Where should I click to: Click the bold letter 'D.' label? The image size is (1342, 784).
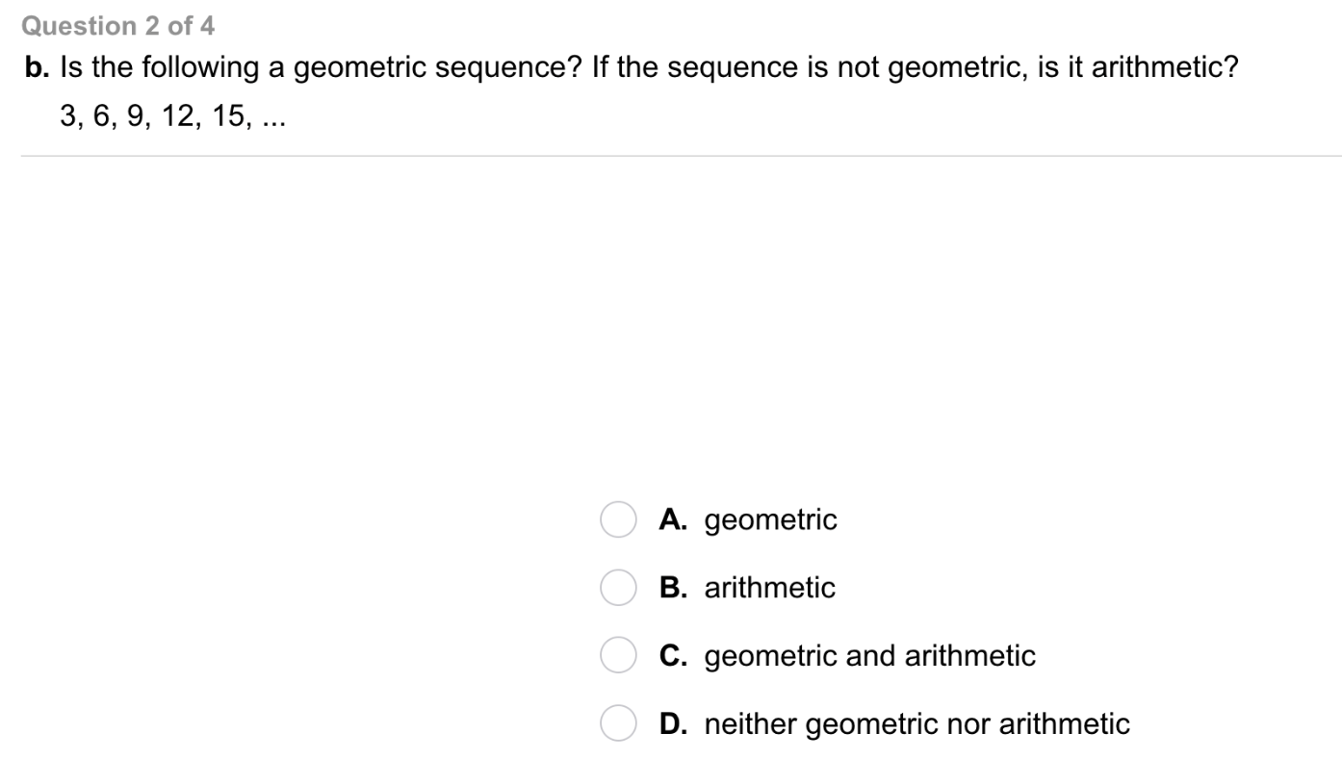point(673,723)
